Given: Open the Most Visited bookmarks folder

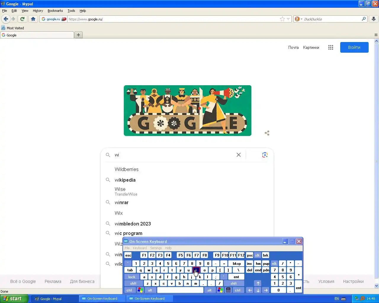Looking at the screenshot, I should tap(12, 28).
